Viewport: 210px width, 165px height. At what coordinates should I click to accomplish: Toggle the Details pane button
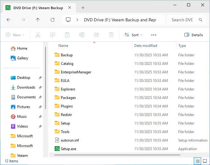click(193, 35)
